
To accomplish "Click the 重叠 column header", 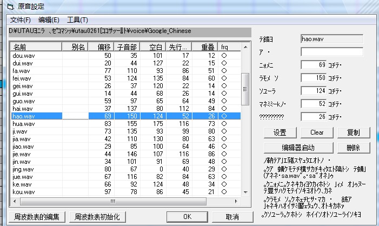I will pos(205,47).
